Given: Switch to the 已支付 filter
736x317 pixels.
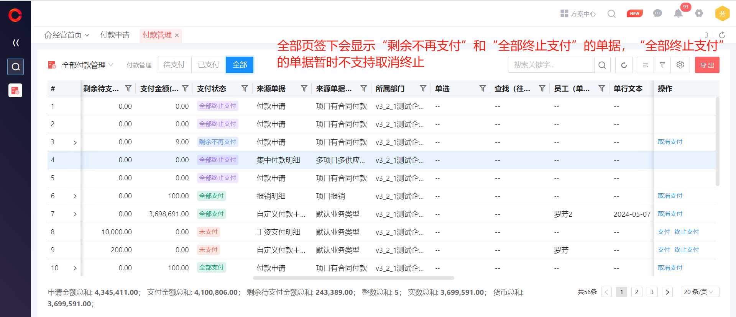Looking at the screenshot, I should [x=209, y=65].
